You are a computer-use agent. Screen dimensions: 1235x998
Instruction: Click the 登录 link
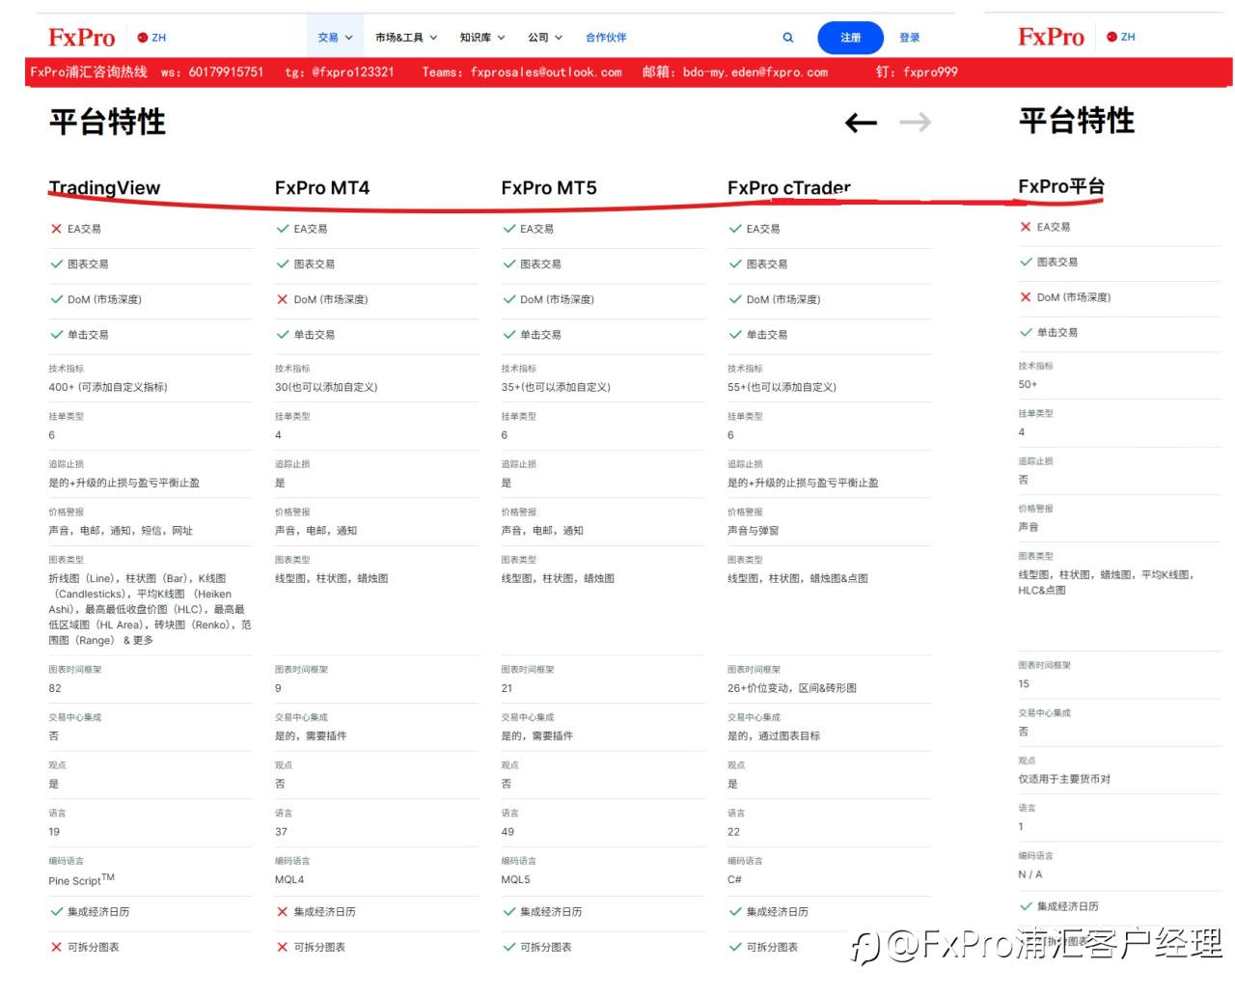click(x=909, y=38)
